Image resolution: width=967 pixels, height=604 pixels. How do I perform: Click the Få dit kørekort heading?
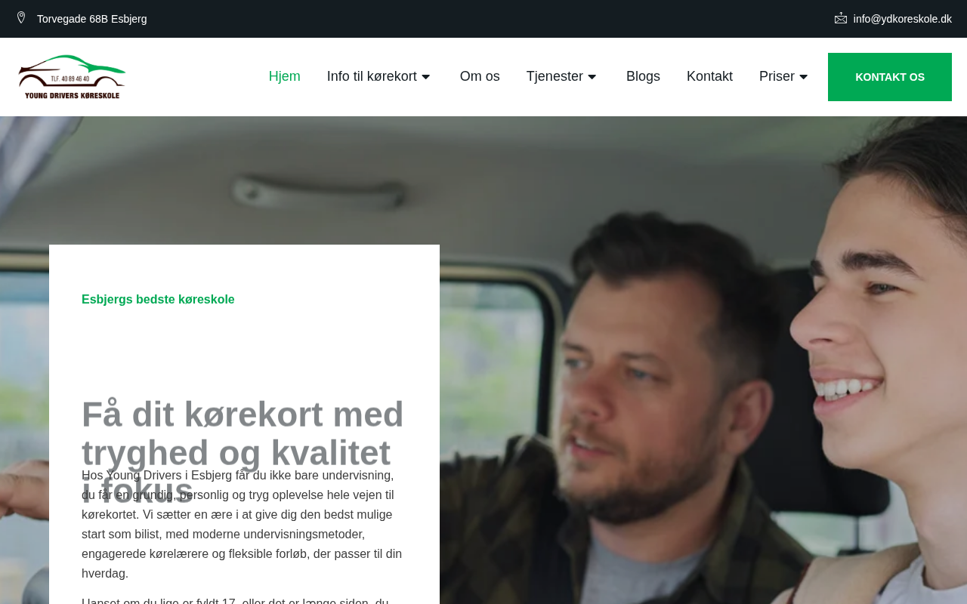[x=244, y=451]
